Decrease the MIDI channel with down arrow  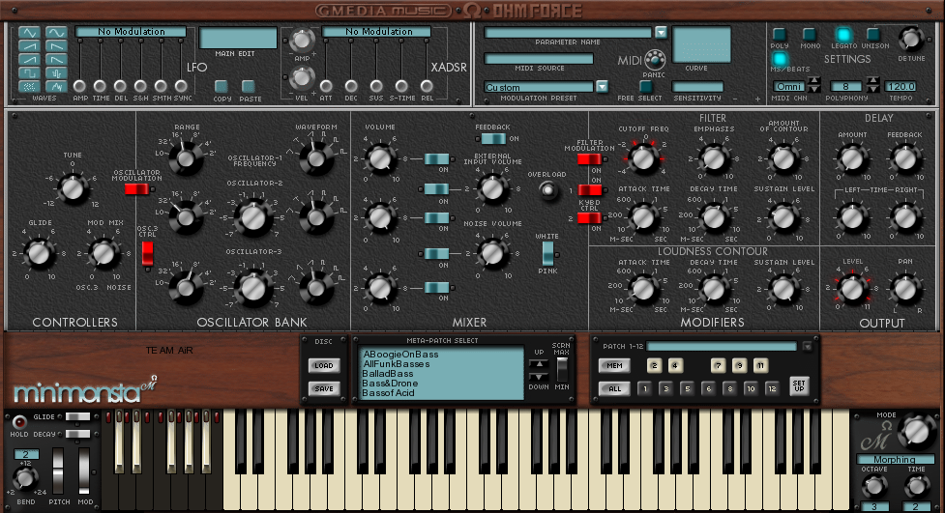(x=814, y=89)
